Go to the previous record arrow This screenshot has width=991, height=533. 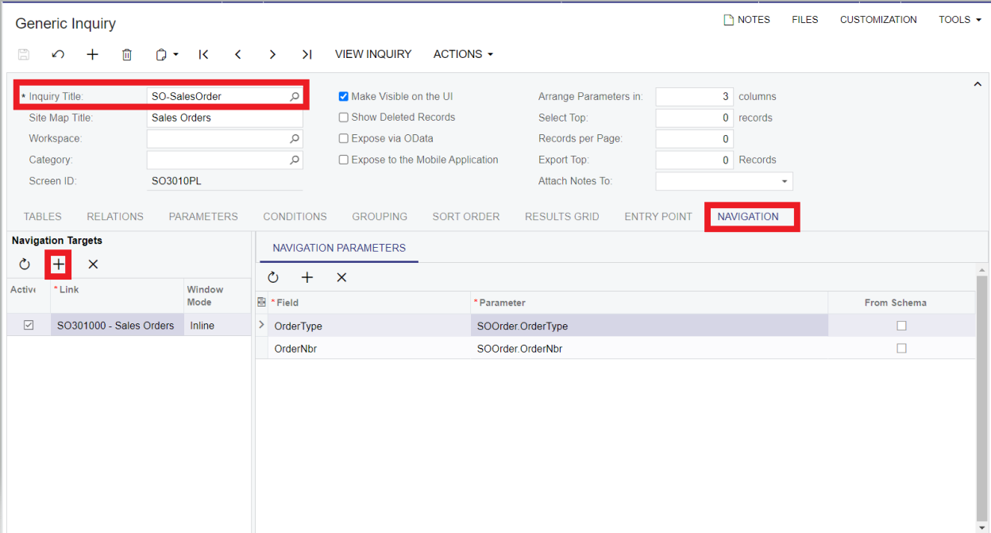tap(237, 54)
